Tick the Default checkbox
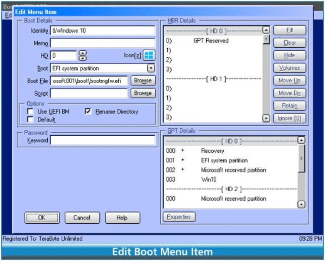 pyautogui.click(x=30, y=120)
